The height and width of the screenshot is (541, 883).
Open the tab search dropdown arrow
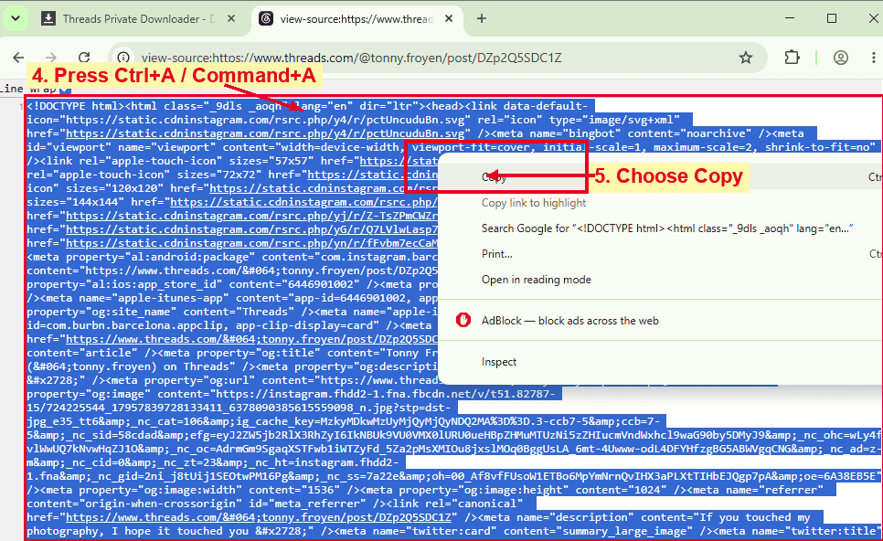click(16, 18)
